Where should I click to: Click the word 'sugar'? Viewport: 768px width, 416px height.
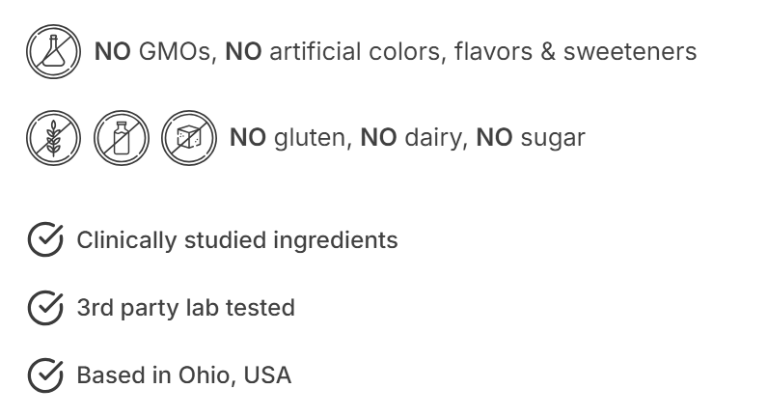coord(552,138)
